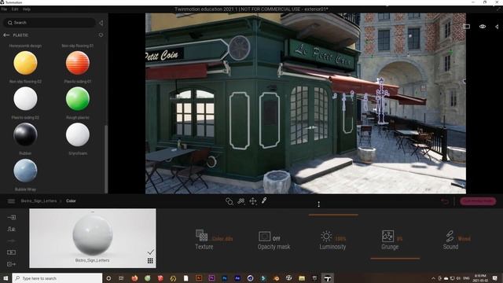
Task: Open Blender from the taskbar
Action: point(276,278)
